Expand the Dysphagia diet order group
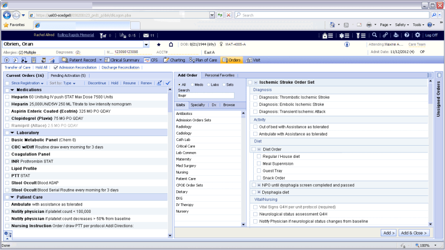Screen dimensions: 445x250 click(259, 192)
